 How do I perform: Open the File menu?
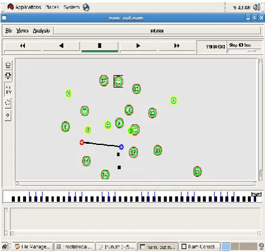click(9, 31)
